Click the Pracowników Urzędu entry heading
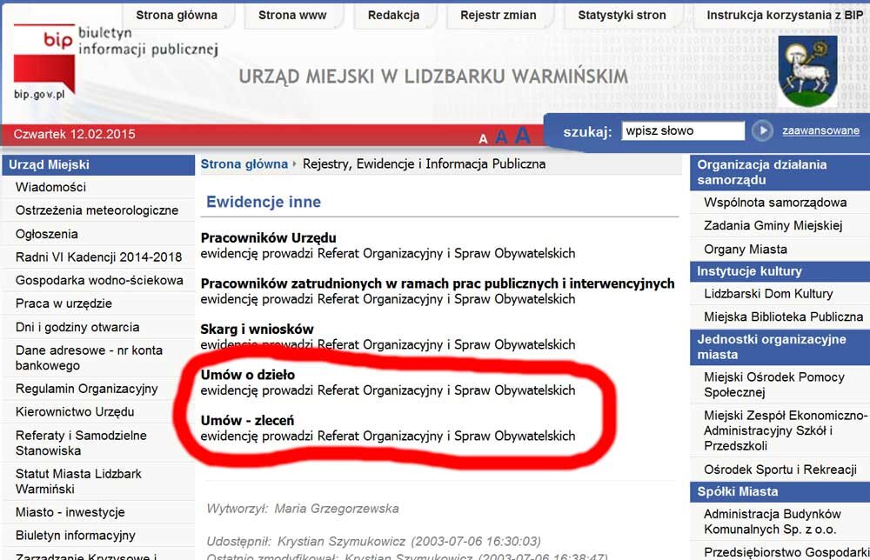870x560 pixels. click(x=269, y=238)
